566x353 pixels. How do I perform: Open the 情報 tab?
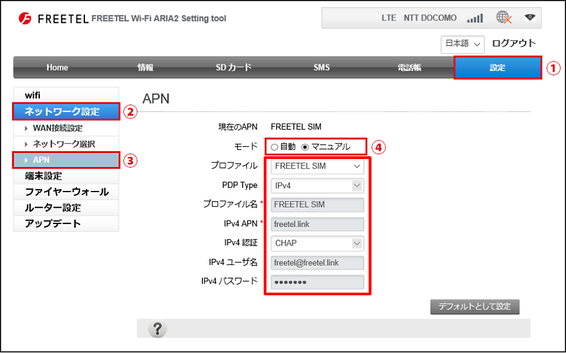click(146, 67)
